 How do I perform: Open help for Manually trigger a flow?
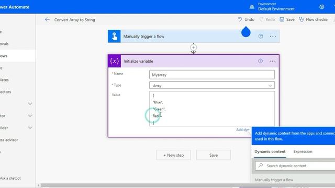coord(261,36)
